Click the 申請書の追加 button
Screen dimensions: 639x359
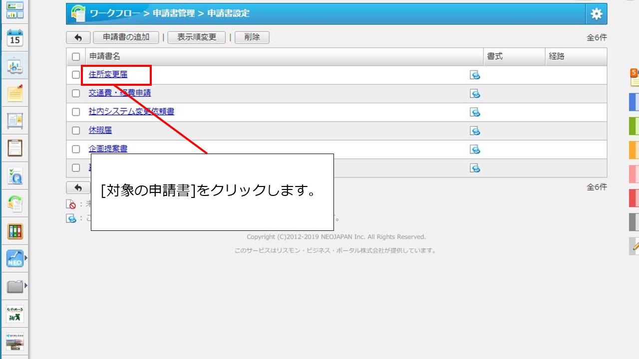coord(126,37)
